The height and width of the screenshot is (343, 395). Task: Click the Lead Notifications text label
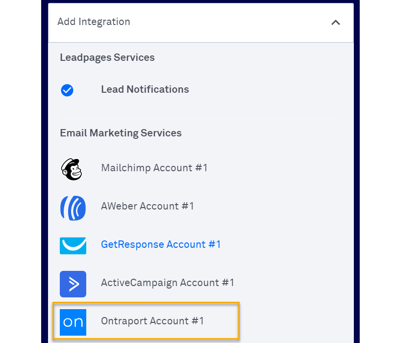click(145, 89)
